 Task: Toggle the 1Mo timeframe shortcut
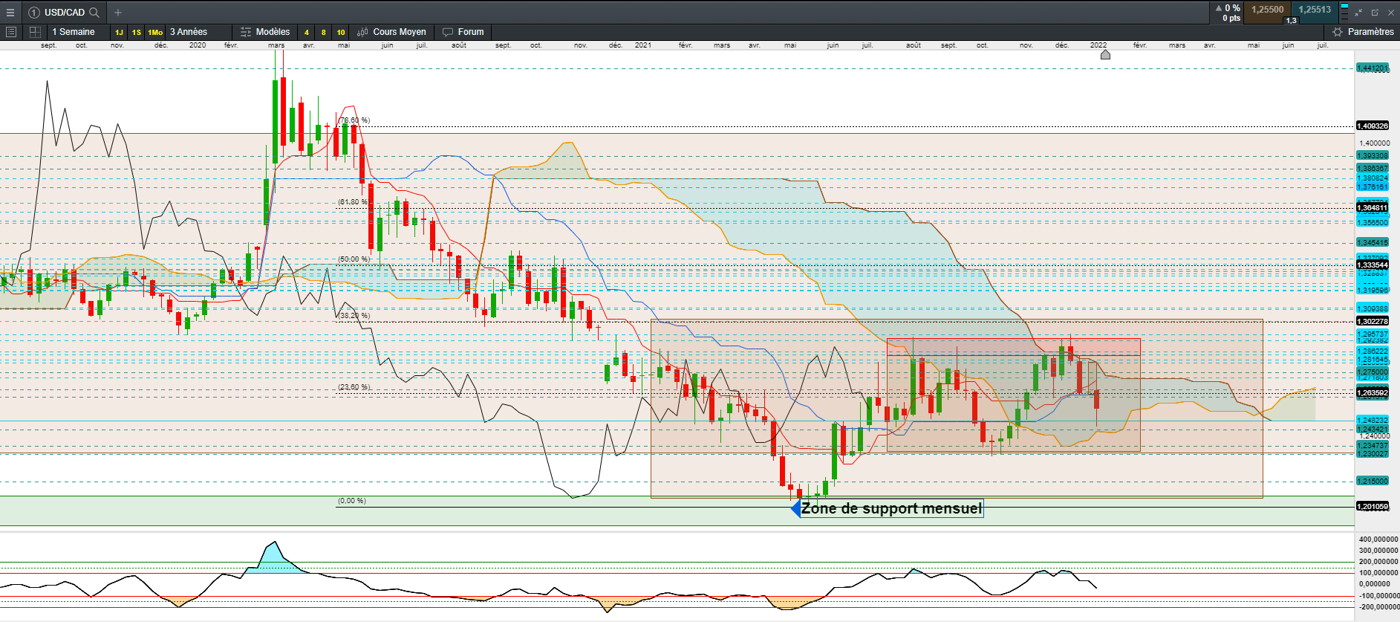pyautogui.click(x=155, y=32)
